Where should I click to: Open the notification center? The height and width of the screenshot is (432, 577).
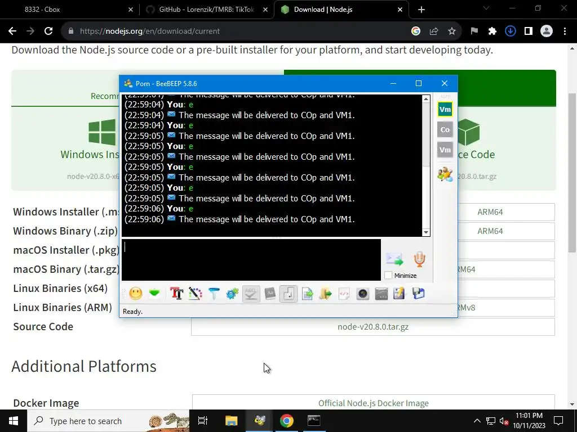pyautogui.click(x=558, y=421)
